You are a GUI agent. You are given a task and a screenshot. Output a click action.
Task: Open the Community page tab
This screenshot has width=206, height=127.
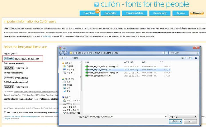160,13
